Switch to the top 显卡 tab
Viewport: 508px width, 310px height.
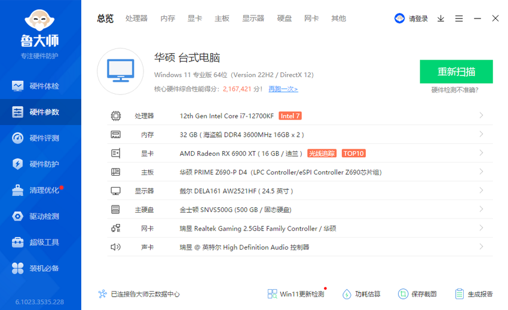tap(195, 19)
